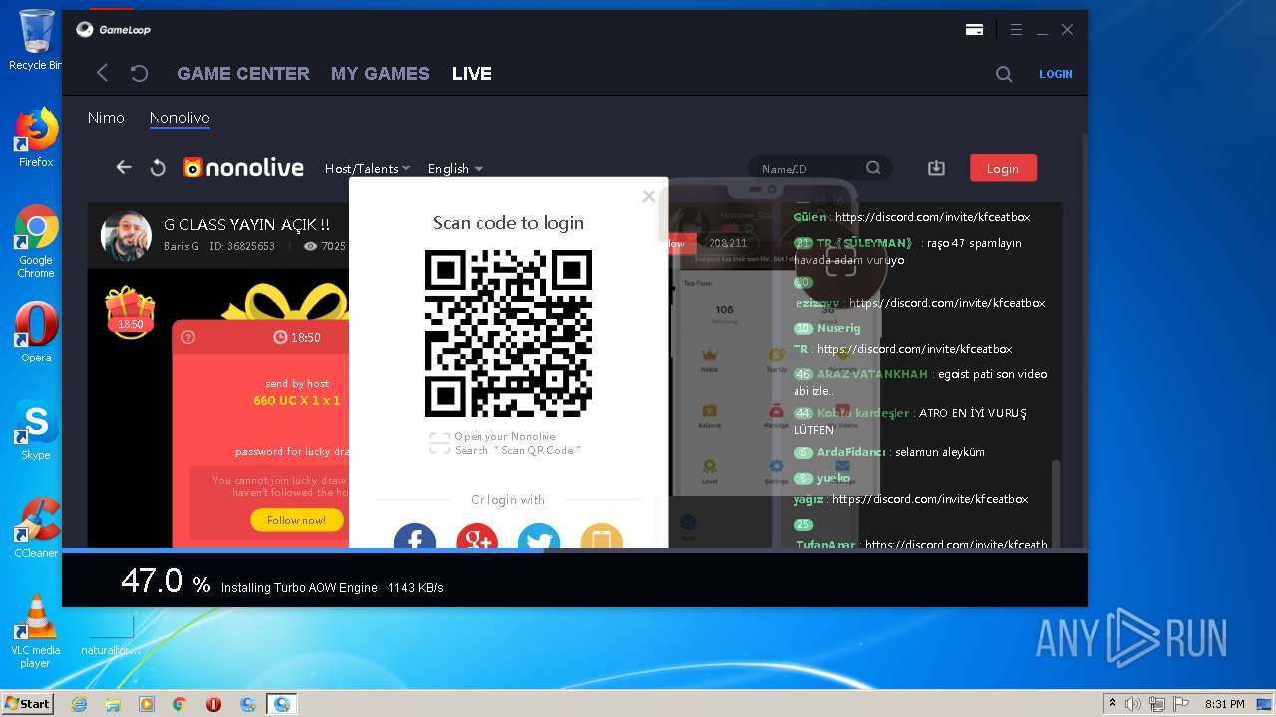This screenshot has height=717, width=1276.
Task: Click the red gift box 18:50 icon
Action: 131,311
